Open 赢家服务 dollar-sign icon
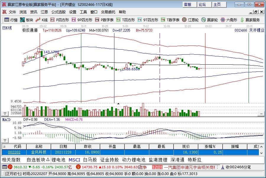 (250, 20)
